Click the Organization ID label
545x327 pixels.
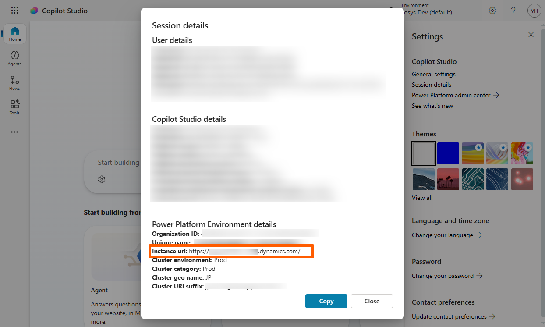176,234
